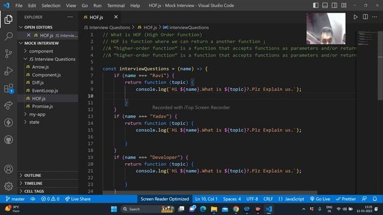
Task: Open the Run menu
Action: (97, 5)
